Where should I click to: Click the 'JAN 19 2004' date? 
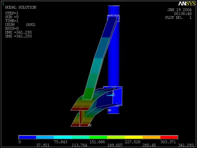[x=179, y=10]
